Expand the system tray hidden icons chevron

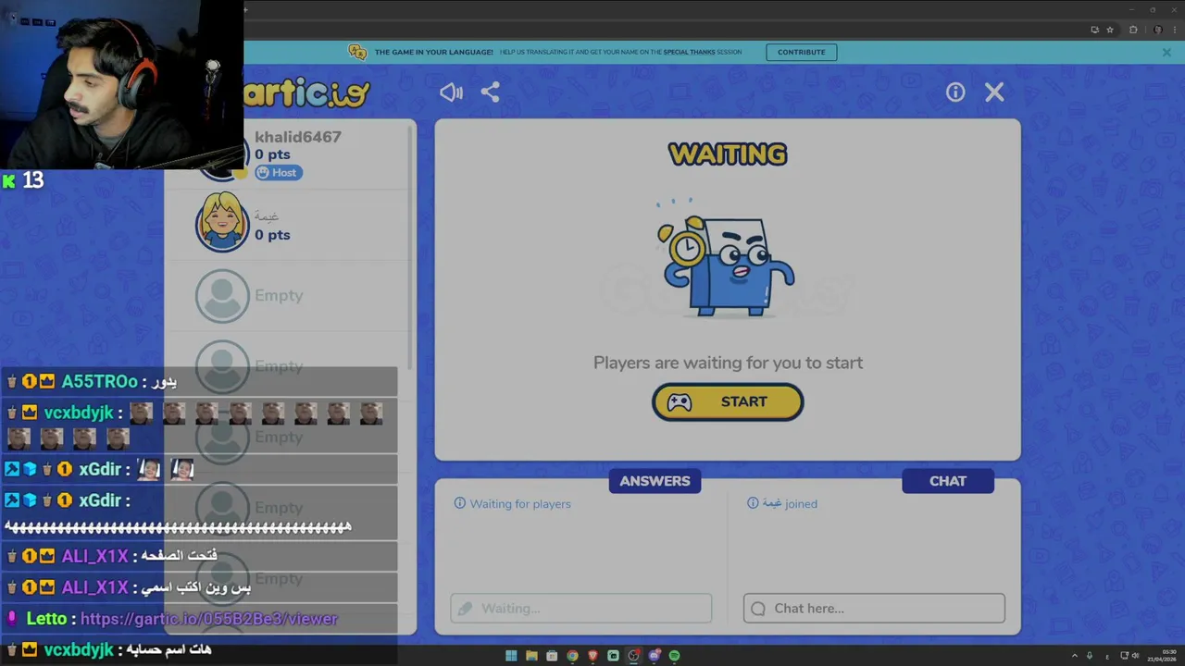coord(1075,656)
